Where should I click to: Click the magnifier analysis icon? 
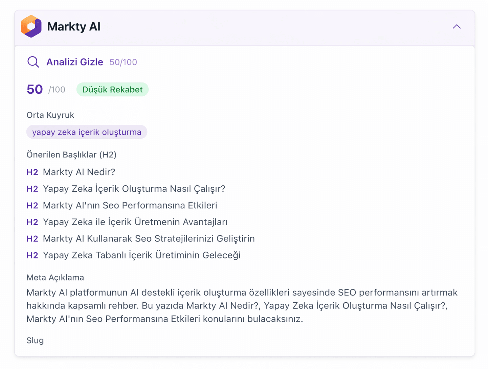click(x=33, y=62)
